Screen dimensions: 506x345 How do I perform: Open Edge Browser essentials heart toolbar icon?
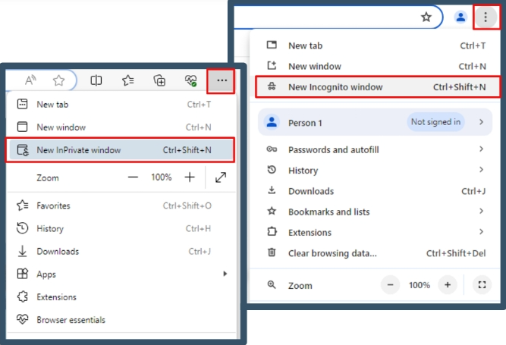(190, 80)
